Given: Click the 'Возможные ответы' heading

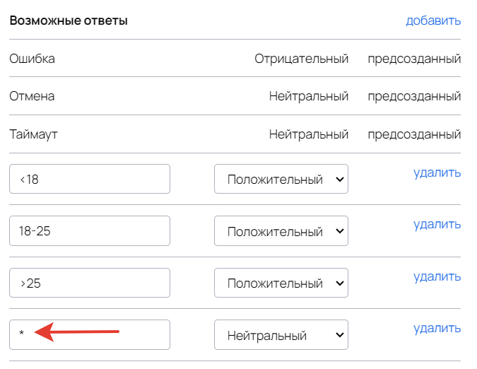Looking at the screenshot, I should coord(69,20).
